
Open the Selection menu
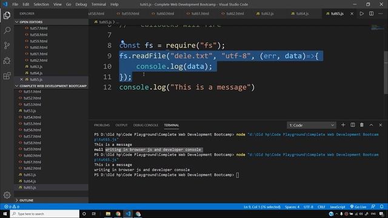(41, 4)
